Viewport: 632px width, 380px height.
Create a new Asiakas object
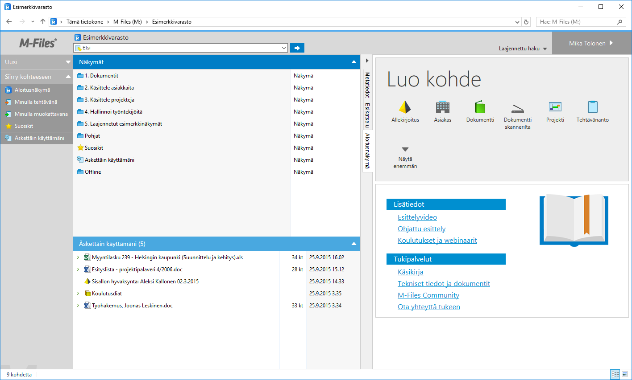point(442,107)
